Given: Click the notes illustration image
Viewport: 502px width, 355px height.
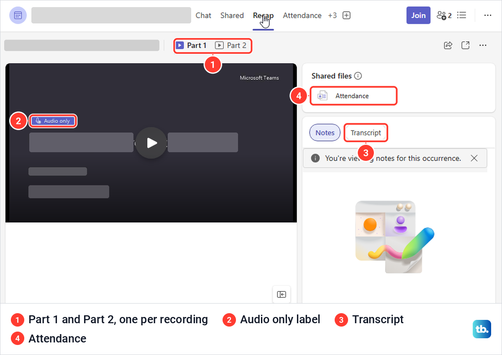Looking at the screenshot, I should point(394,237).
